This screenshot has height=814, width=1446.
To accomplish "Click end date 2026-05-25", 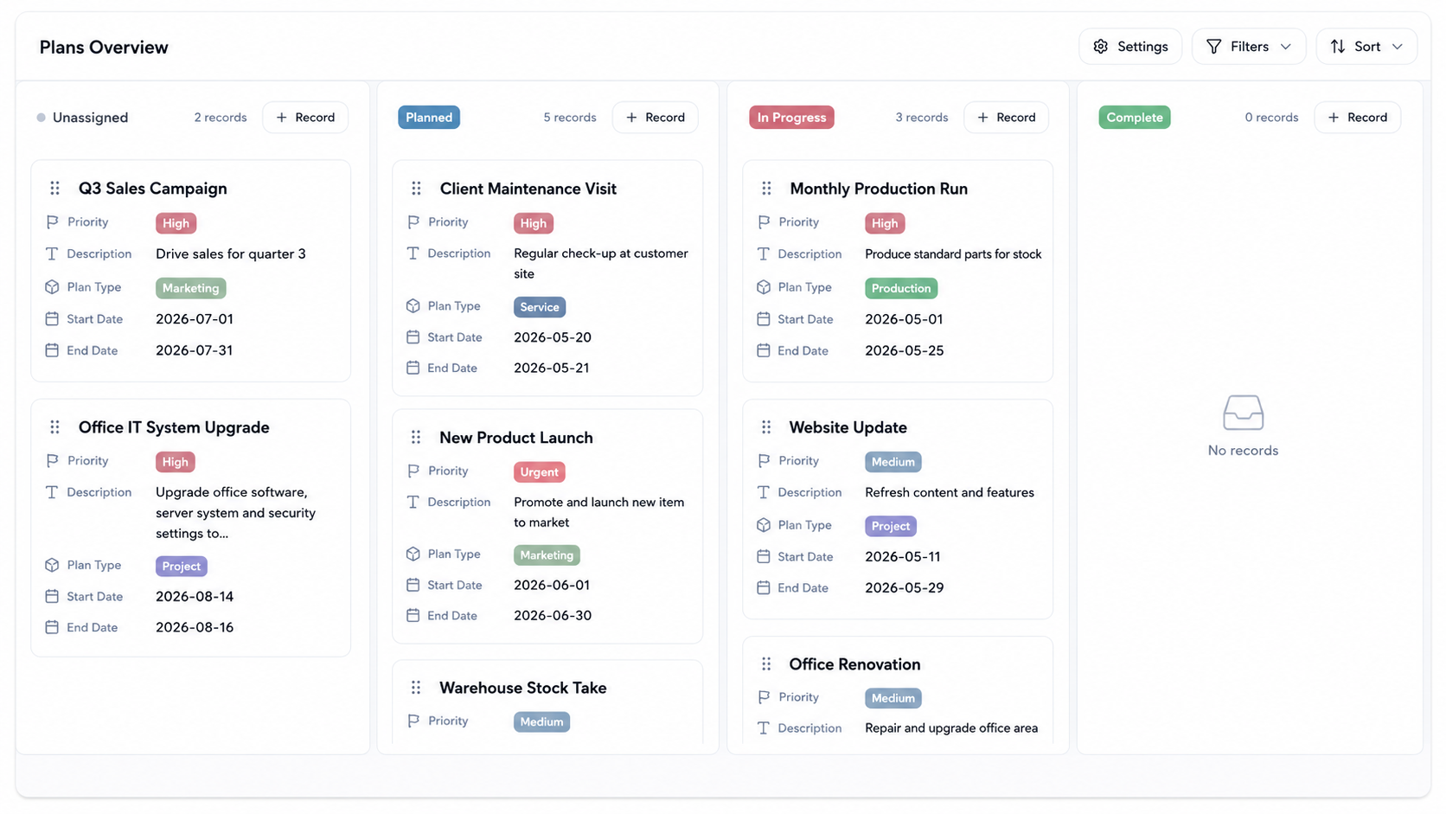I will (x=905, y=351).
